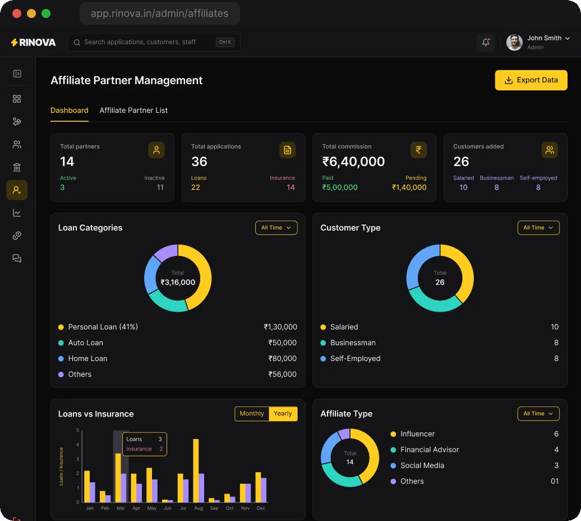Click the Paid ₹5,00,000 amount
581x521 pixels.
pos(340,188)
